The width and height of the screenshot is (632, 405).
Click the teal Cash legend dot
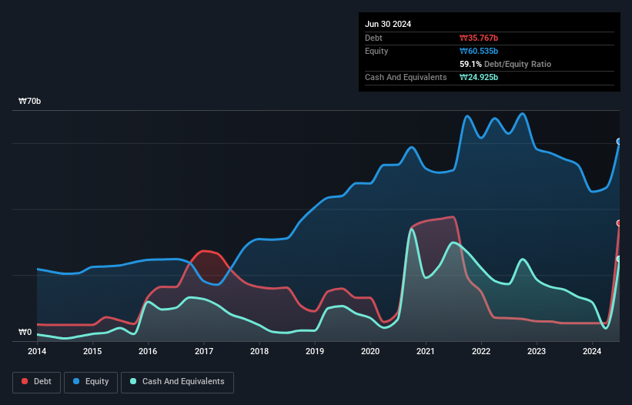click(133, 381)
